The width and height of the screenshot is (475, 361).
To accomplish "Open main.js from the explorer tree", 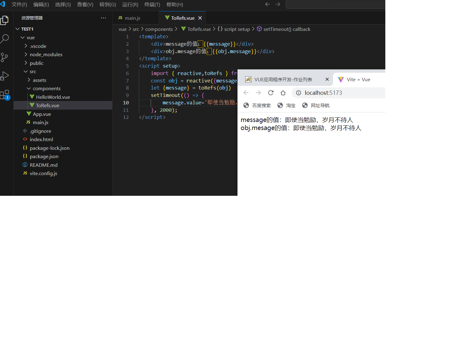I will pos(63,122).
